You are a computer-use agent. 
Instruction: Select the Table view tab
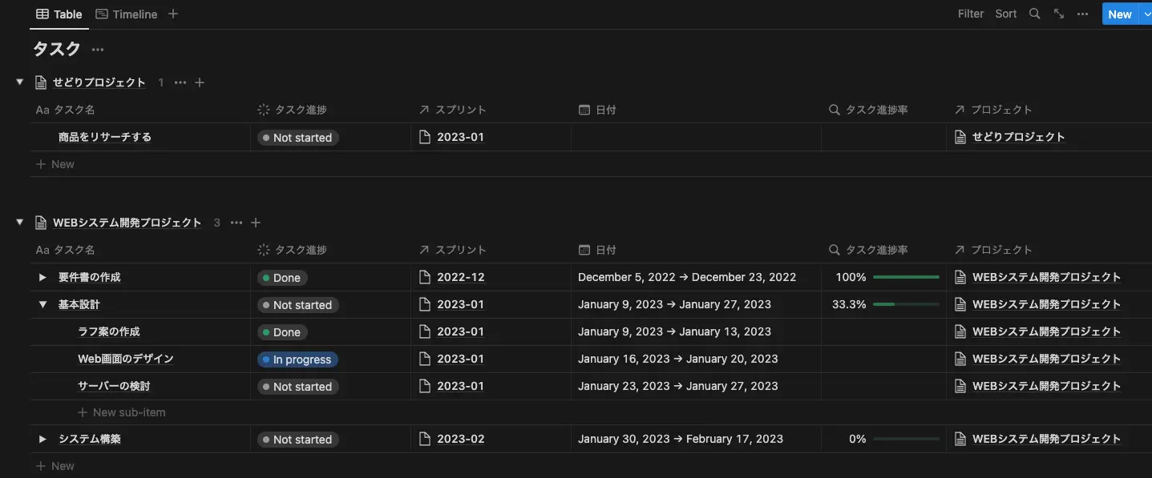coord(59,14)
